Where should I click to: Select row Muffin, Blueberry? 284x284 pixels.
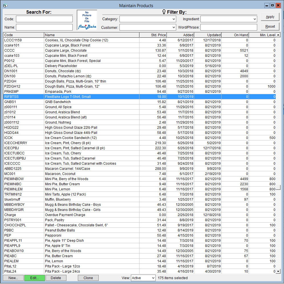click(x=140, y=200)
